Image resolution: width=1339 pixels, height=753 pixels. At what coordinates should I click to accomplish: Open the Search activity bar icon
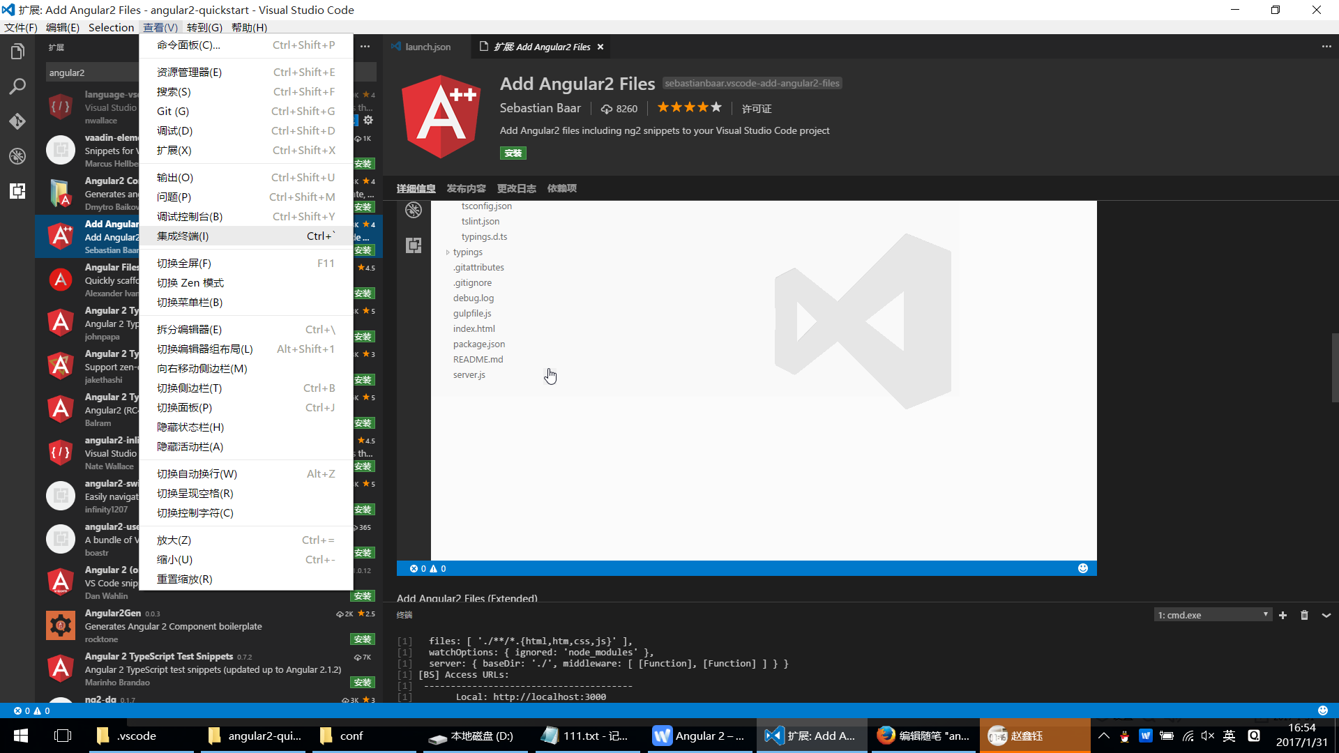[x=17, y=86]
